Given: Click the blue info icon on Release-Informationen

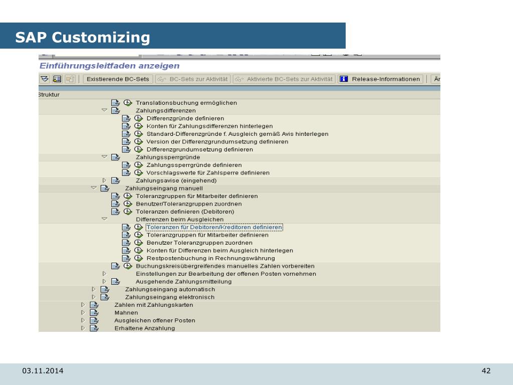Looking at the screenshot, I should coord(344,79).
